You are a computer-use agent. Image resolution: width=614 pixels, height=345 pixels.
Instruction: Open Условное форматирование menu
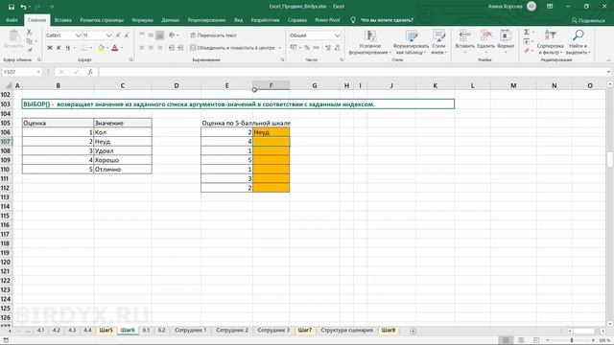(369, 42)
